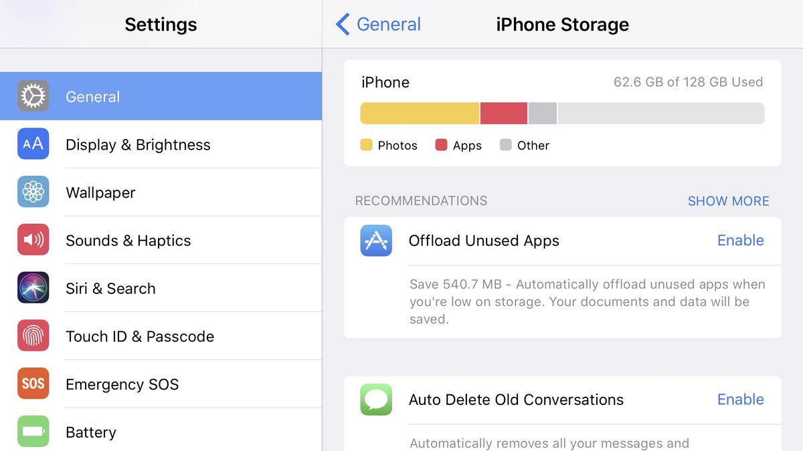Tap the App Store icon in Offload recommendation

[x=376, y=241]
